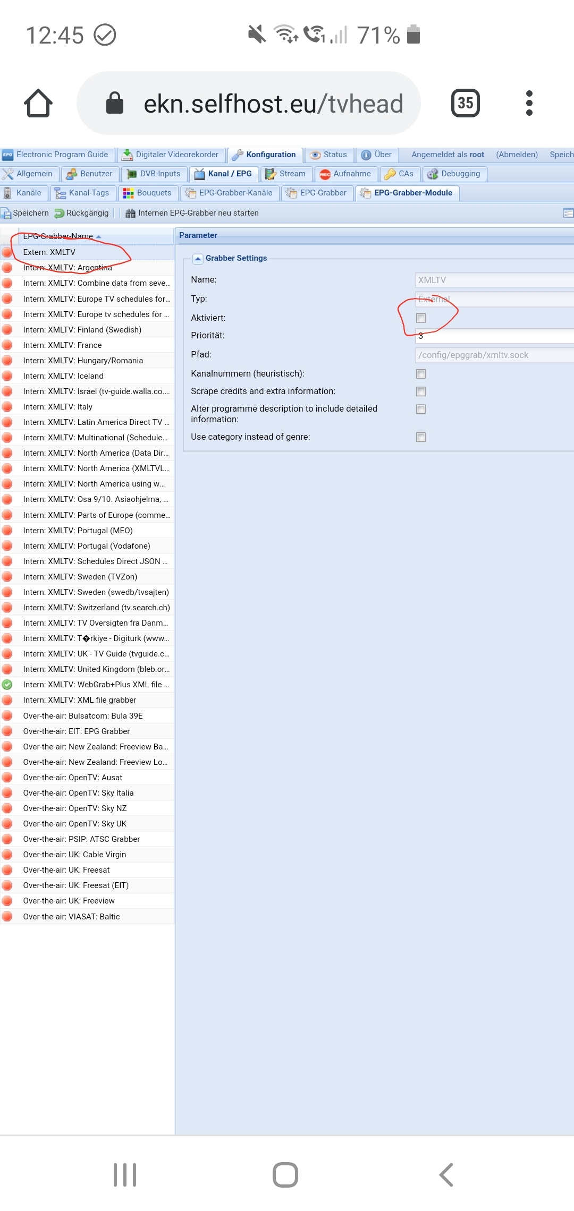The width and height of the screenshot is (574, 1211).
Task: Open the EPG-Grabber-Kanäle tab
Action: pos(230,193)
